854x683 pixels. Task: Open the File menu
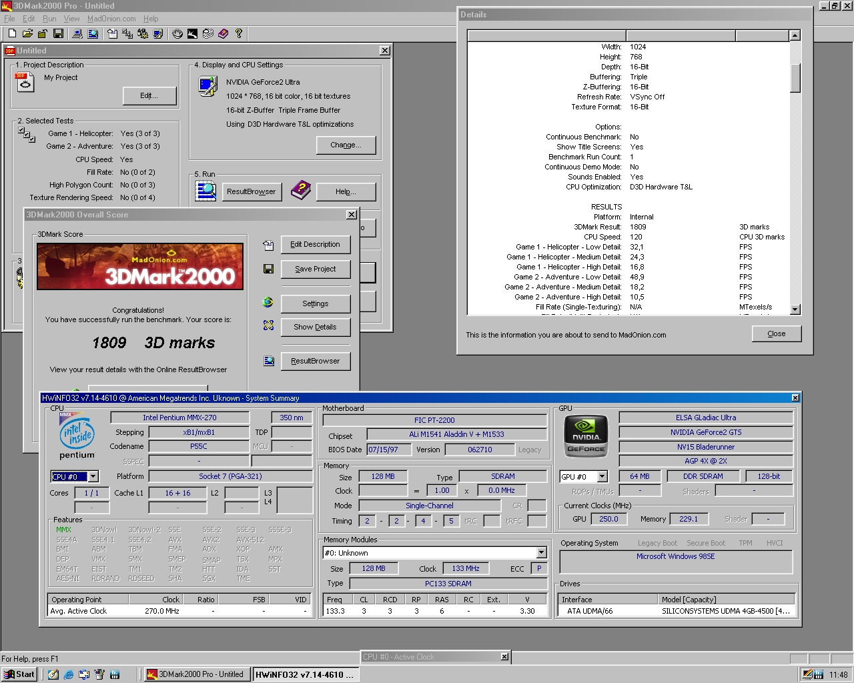[x=9, y=19]
